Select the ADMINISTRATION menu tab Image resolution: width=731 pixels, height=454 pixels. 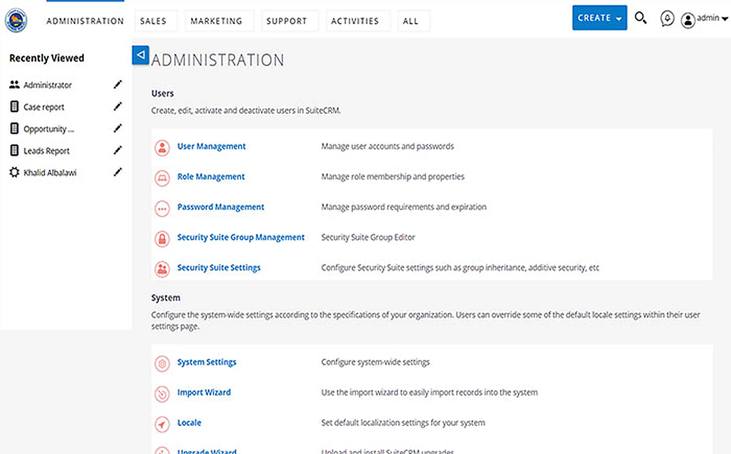85,21
